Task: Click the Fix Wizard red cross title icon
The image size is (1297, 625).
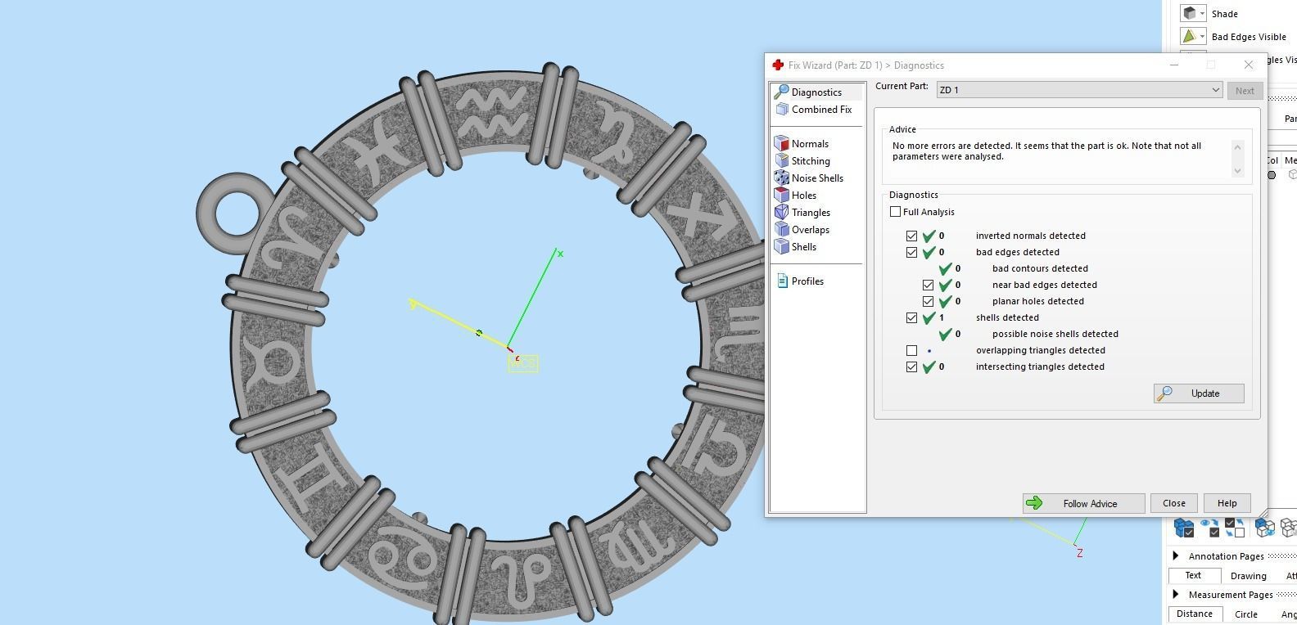Action: click(778, 65)
